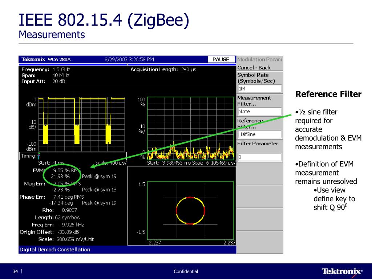The image size is (372, 279).
Task: Click the Tektronix WCA 280A title text
Action: [46, 59]
